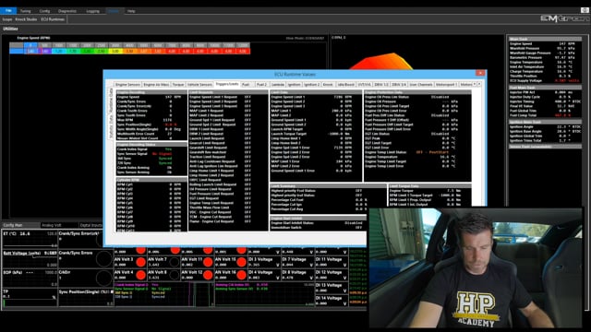Close the ECU Runtime Values dialog
591x332 pixels.
[480, 73]
